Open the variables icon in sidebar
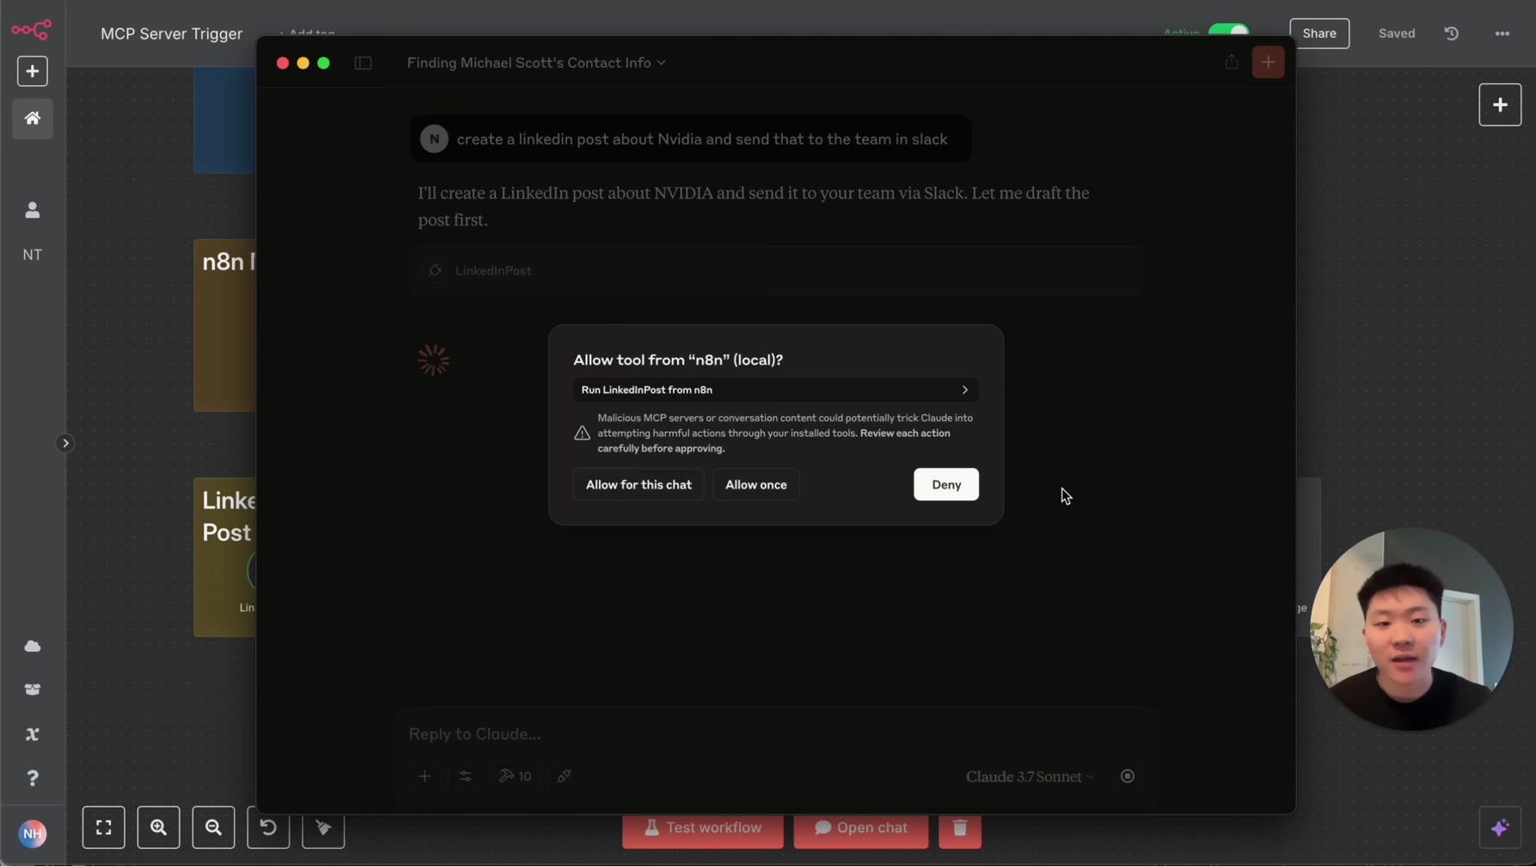The height and width of the screenshot is (866, 1536). [x=33, y=734]
